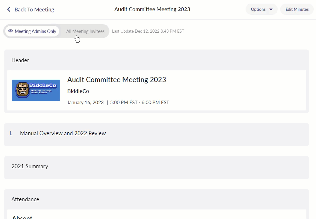
Task: Click the Options caret arrow
Action: pyautogui.click(x=271, y=10)
